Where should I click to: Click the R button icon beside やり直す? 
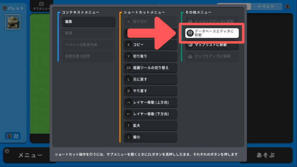point(129,91)
